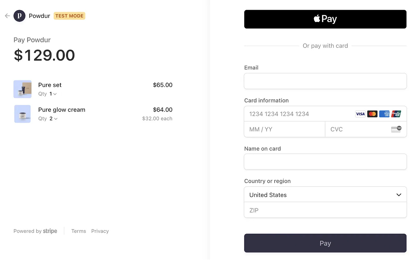Click the Stripe logo in footer
The height and width of the screenshot is (266, 417).
click(x=50, y=231)
